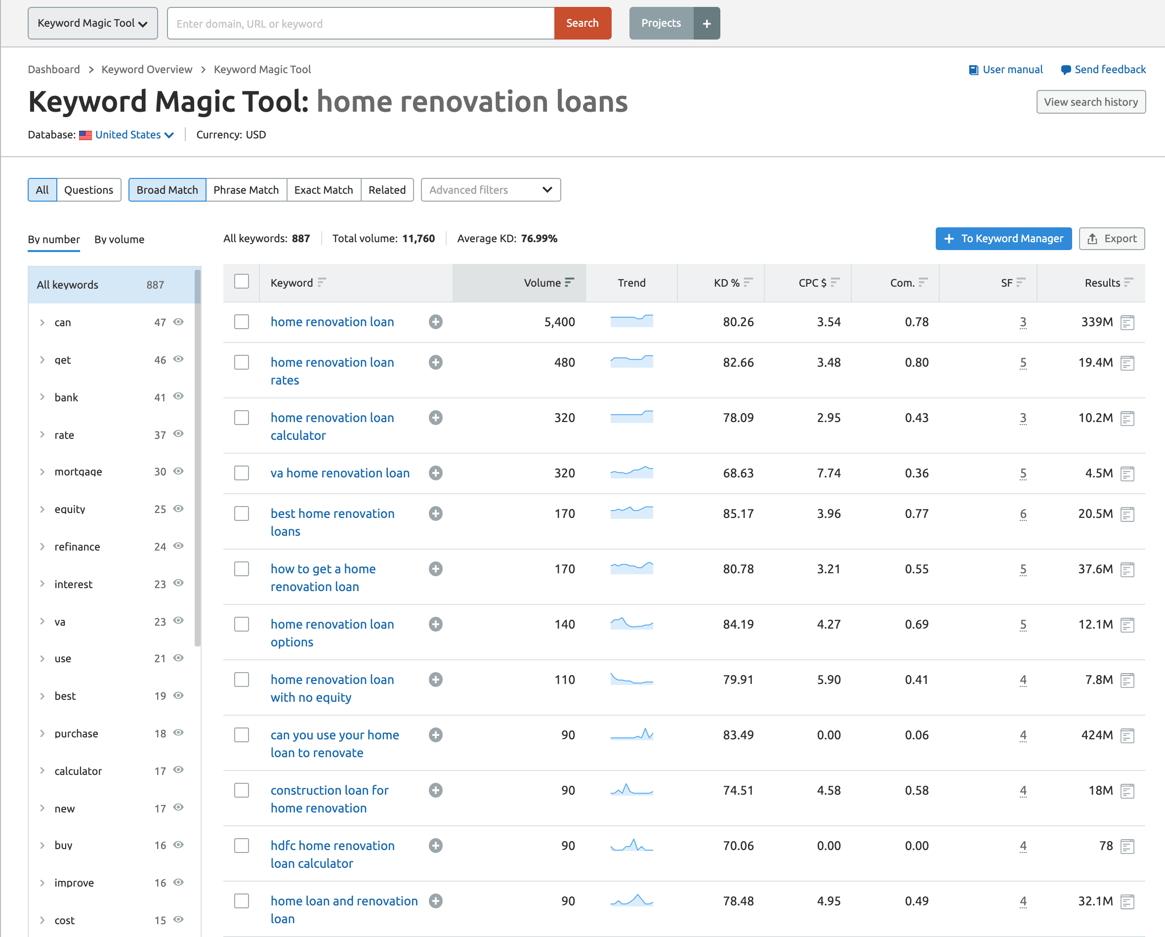Screen dimensions: 1165x937
Task: Select the Exact Match tab
Action: point(323,190)
